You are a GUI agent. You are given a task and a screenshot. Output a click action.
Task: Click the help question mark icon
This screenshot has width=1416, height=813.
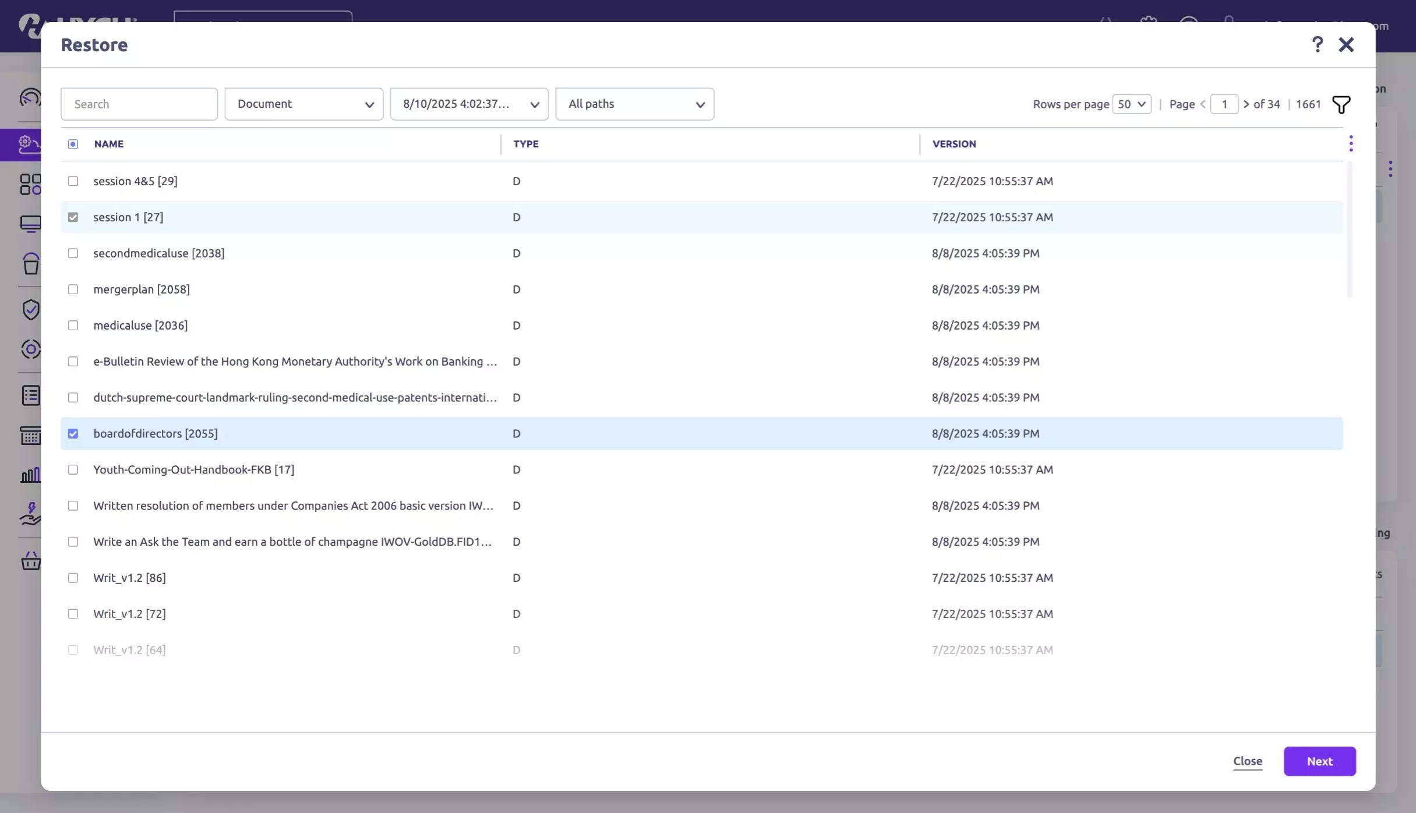click(1317, 44)
